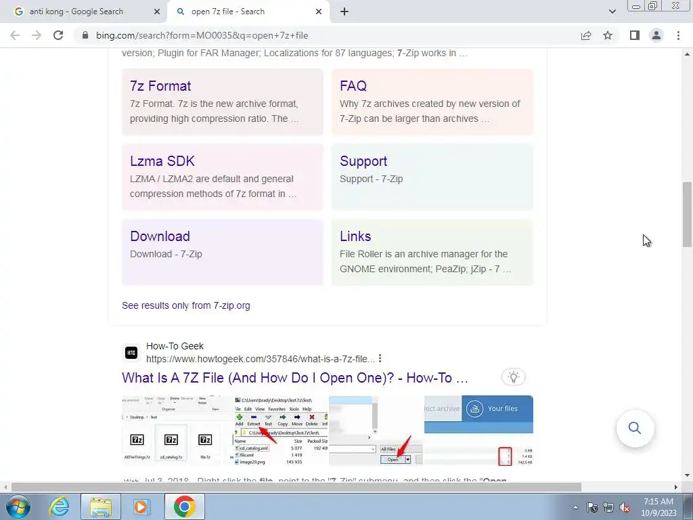Close the 'open 7z file - Search' tab

pos(319,12)
